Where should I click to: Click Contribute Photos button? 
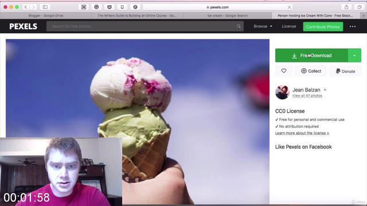pos(323,27)
